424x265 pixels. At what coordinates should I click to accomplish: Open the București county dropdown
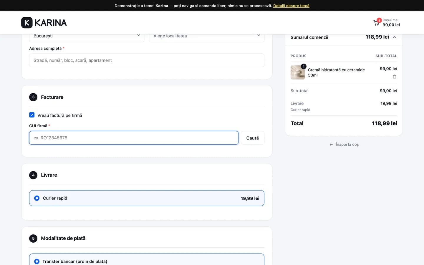point(87,37)
